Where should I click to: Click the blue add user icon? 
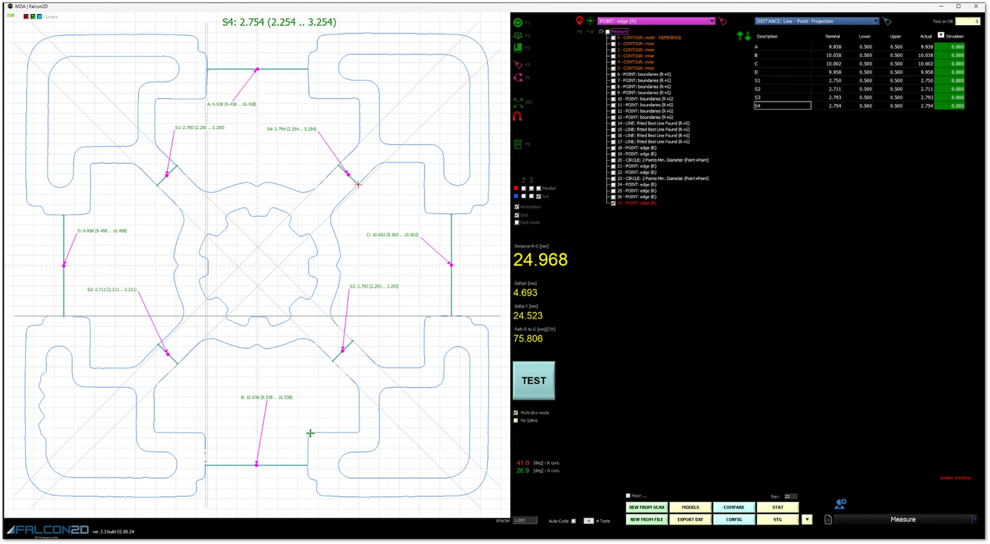click(x=840, y=503)
